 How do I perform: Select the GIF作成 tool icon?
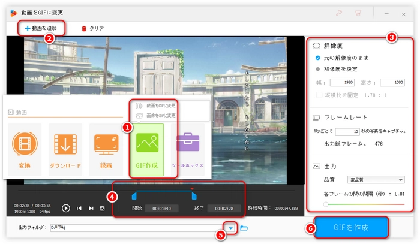pyautogui.click(x=147, y=144)
